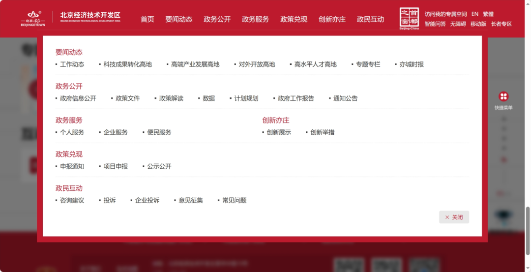Open the 长者专区 seniors section

501,24
